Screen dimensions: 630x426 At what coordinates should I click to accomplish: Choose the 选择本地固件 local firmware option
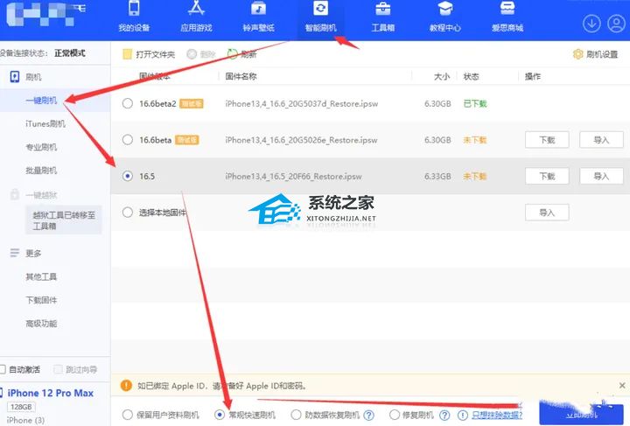click(128, 212)
